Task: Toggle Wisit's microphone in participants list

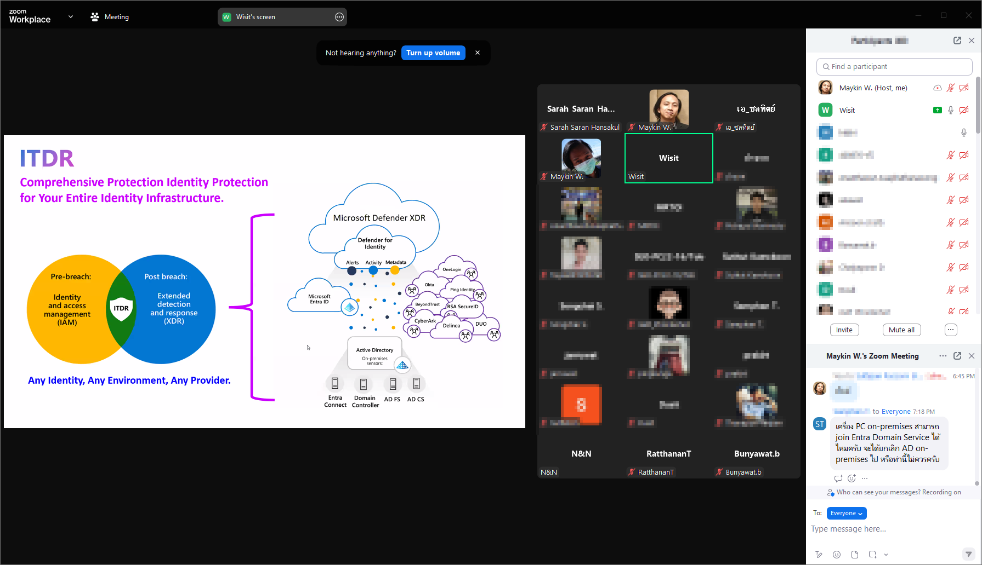Action: coord(951,110)
